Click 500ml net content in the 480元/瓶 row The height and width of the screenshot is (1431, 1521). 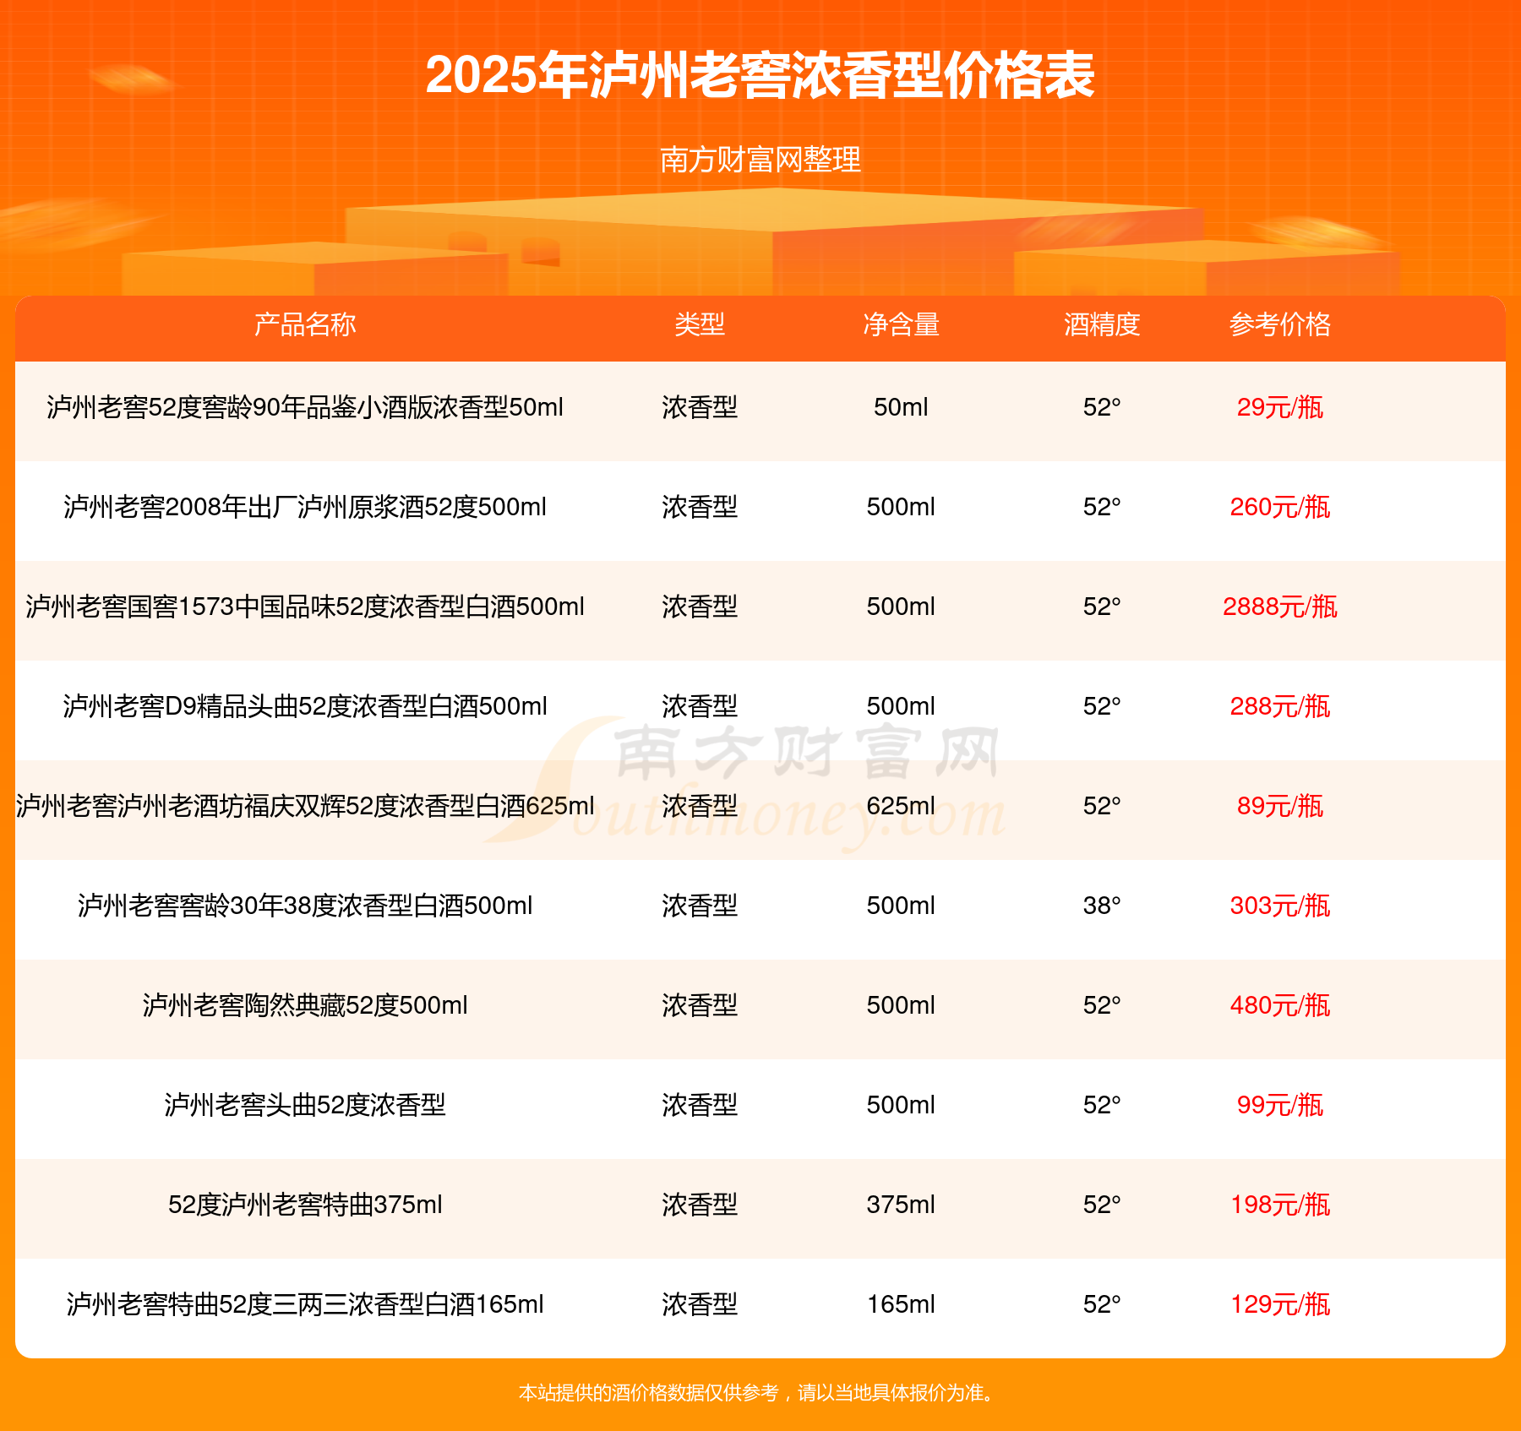pyautogui.click(x=901, y=1005)
